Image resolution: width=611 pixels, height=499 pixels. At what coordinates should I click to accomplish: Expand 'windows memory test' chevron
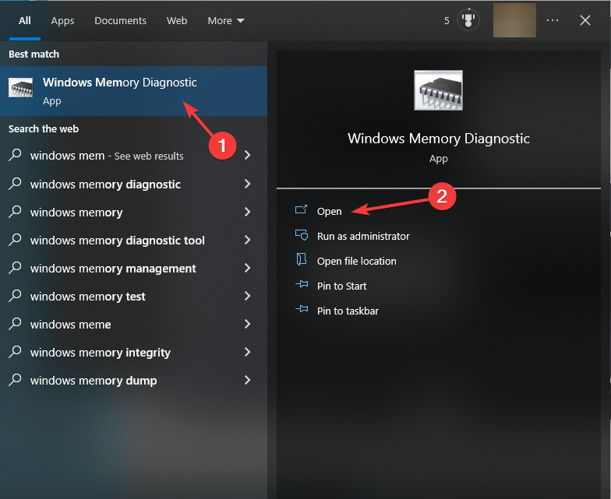coord(248,296)
